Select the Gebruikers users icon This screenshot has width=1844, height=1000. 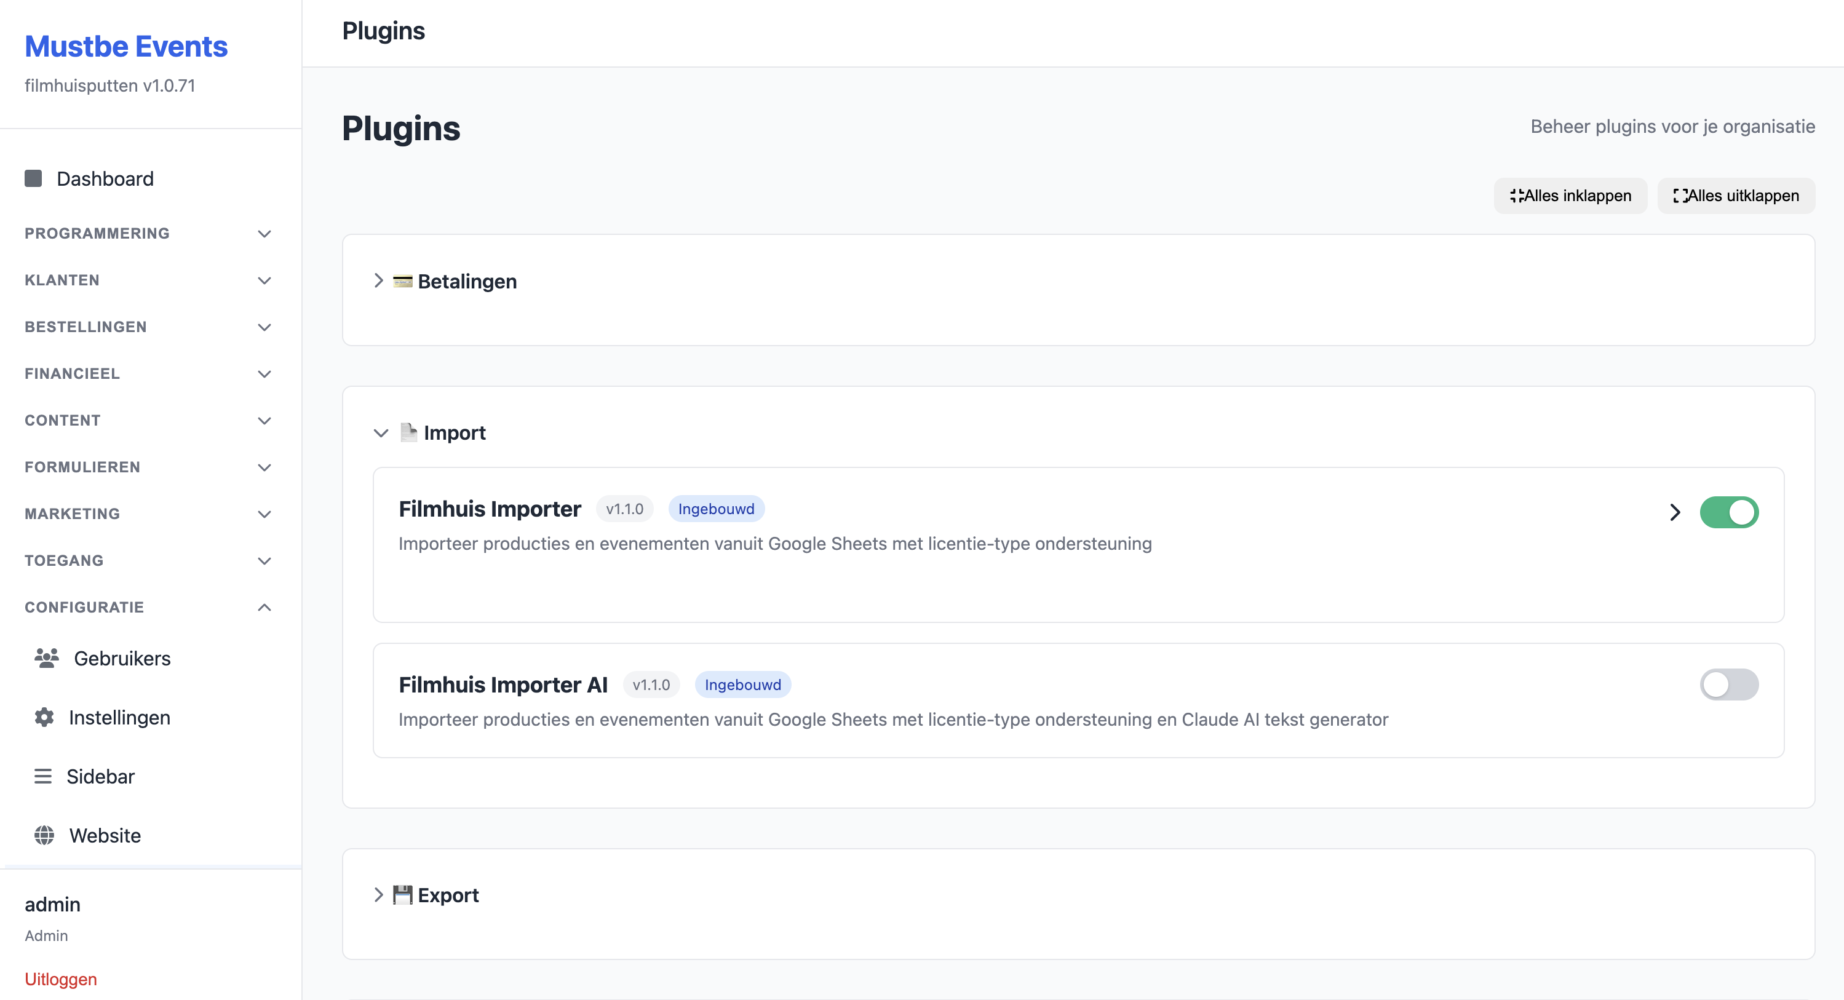click(x=46, y=658)
